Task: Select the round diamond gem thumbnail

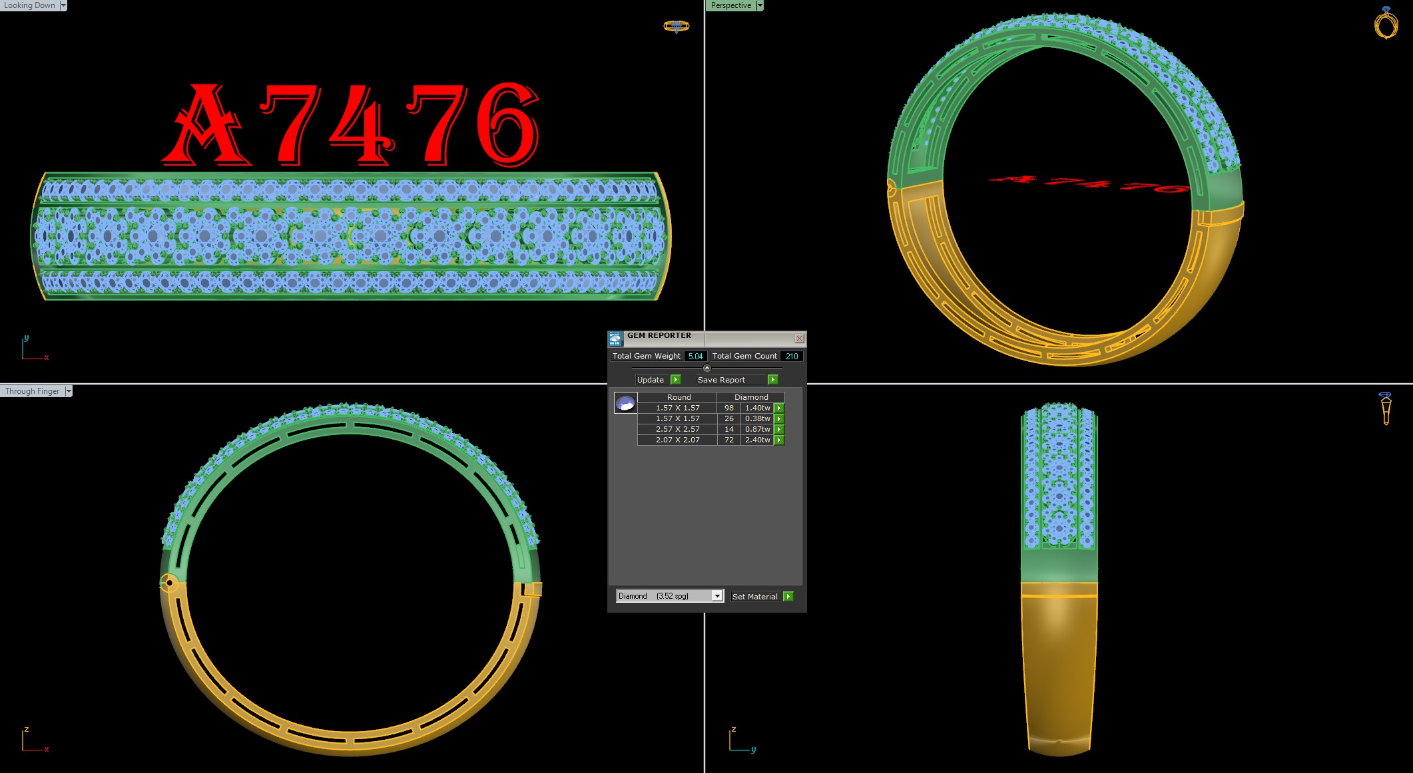Action: pyautogui.click(x=625, y=403)
